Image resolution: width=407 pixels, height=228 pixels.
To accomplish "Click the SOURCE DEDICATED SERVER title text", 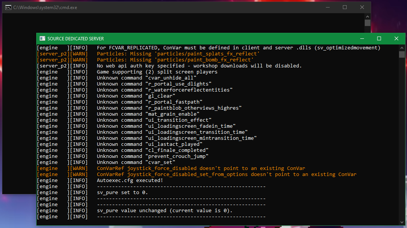I will tap(75, 39).
